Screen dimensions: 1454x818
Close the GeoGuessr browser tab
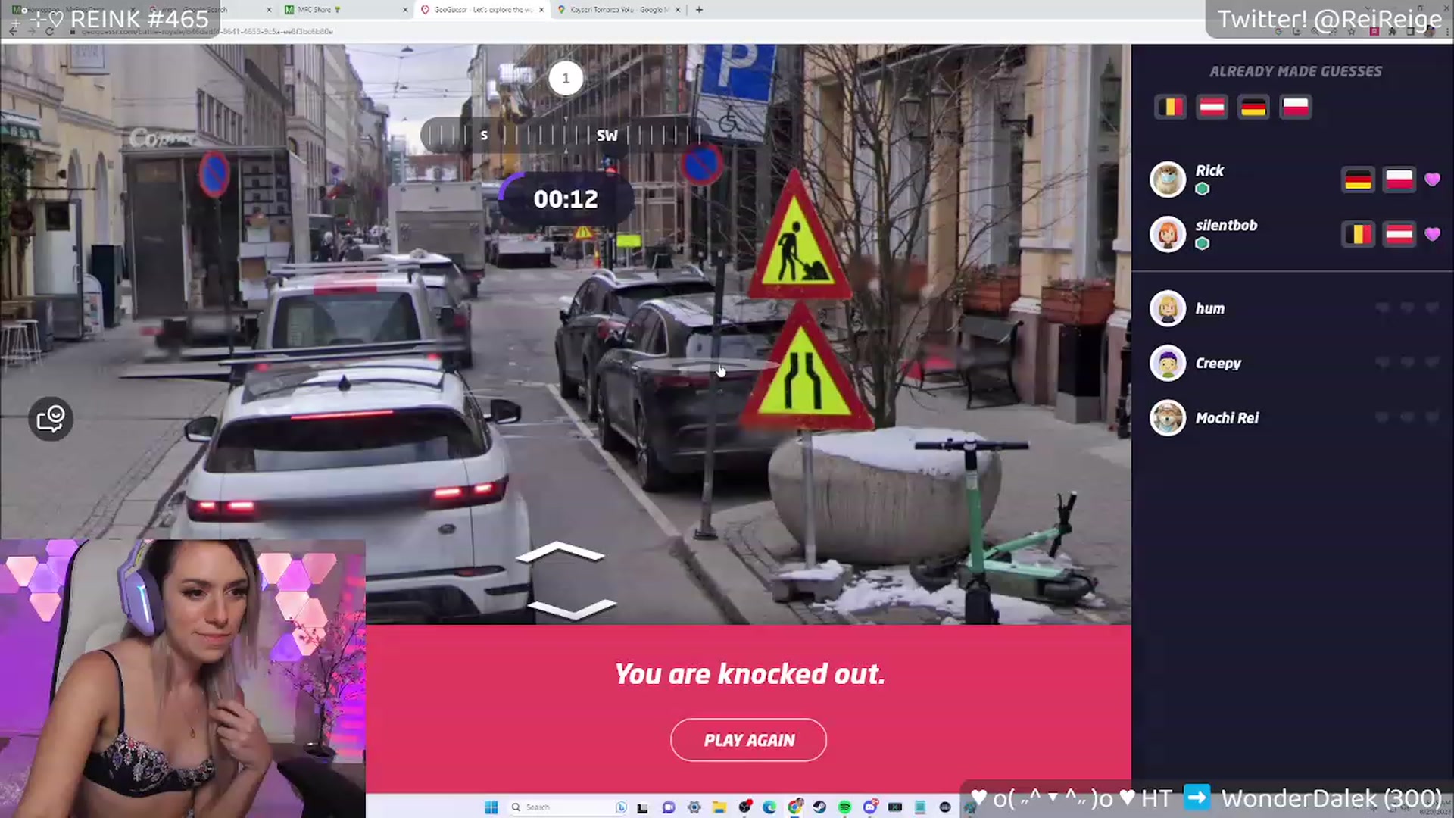click(x=541, y=10)
